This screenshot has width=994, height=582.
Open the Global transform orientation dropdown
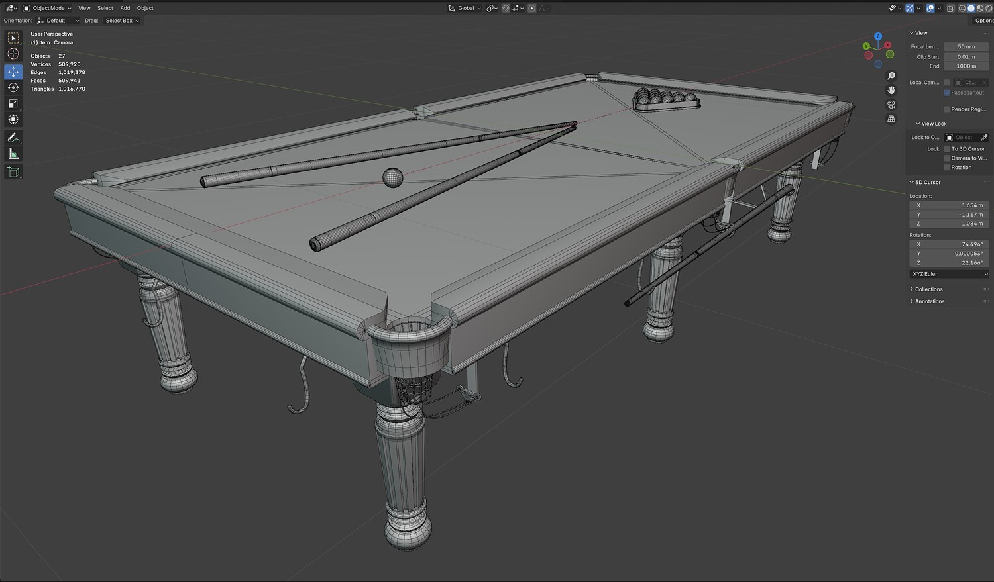click(x=465, y=8)
